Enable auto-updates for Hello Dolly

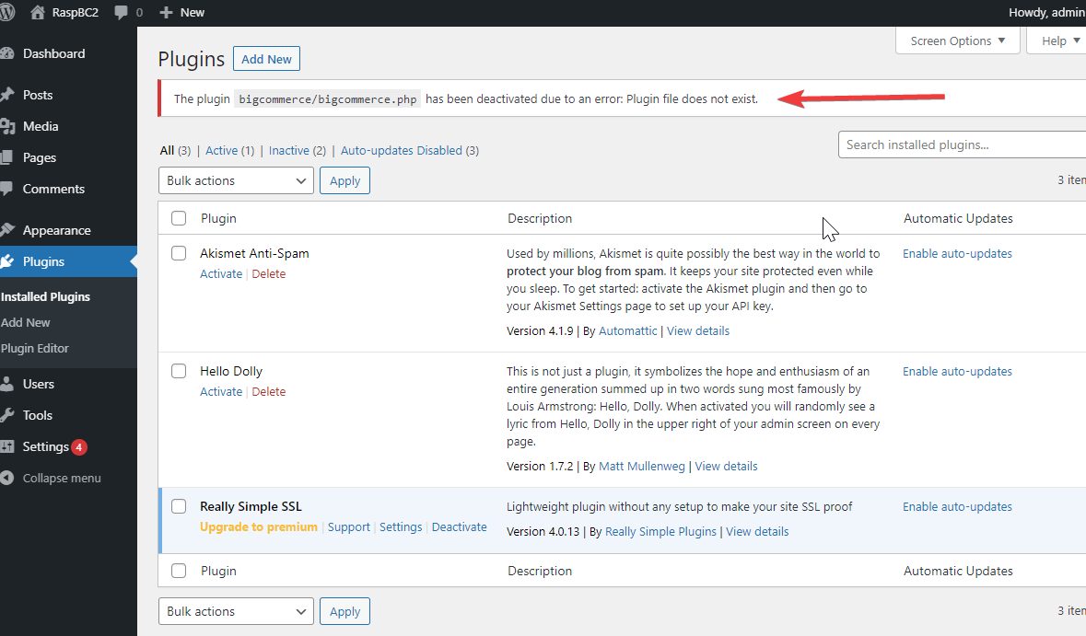[957, 371]
